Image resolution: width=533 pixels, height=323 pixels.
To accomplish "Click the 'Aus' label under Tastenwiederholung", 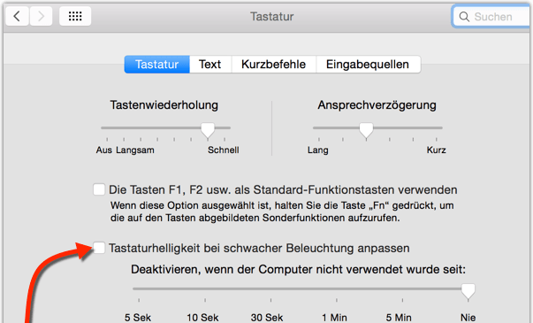I will (x=104, y=150).
